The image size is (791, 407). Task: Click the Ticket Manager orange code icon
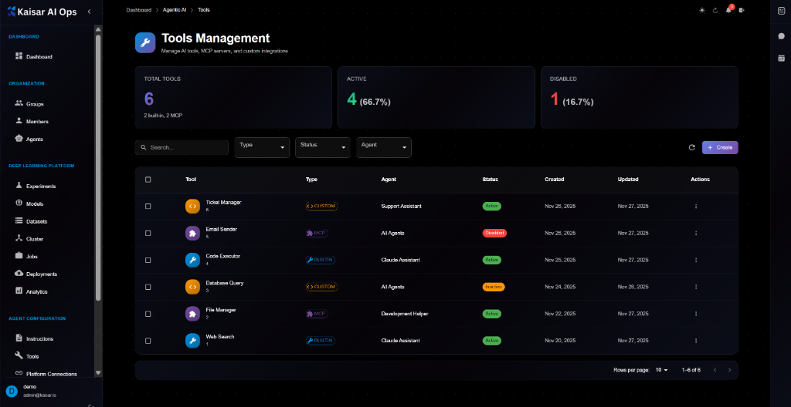(x=192, y=207)
